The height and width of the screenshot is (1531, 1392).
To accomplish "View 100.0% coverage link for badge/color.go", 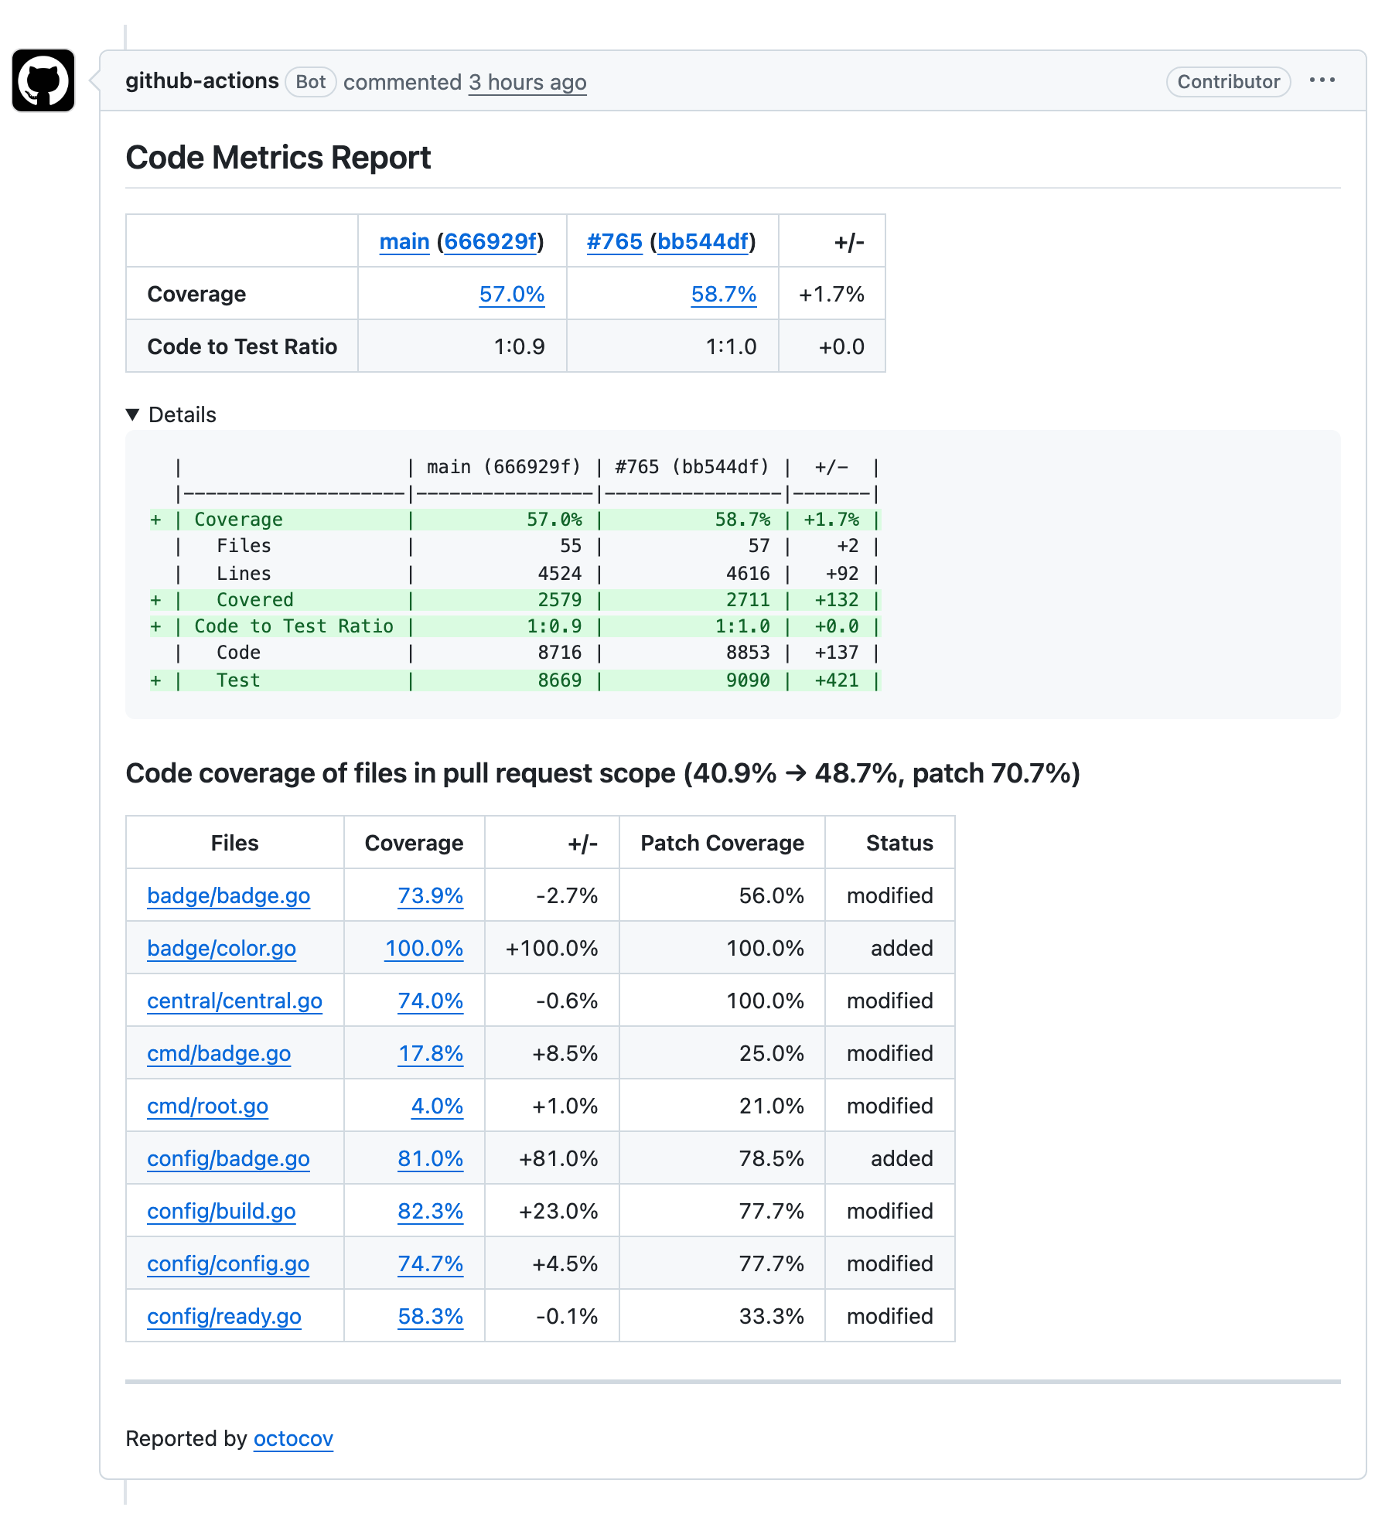I will (x=425, y=948).
